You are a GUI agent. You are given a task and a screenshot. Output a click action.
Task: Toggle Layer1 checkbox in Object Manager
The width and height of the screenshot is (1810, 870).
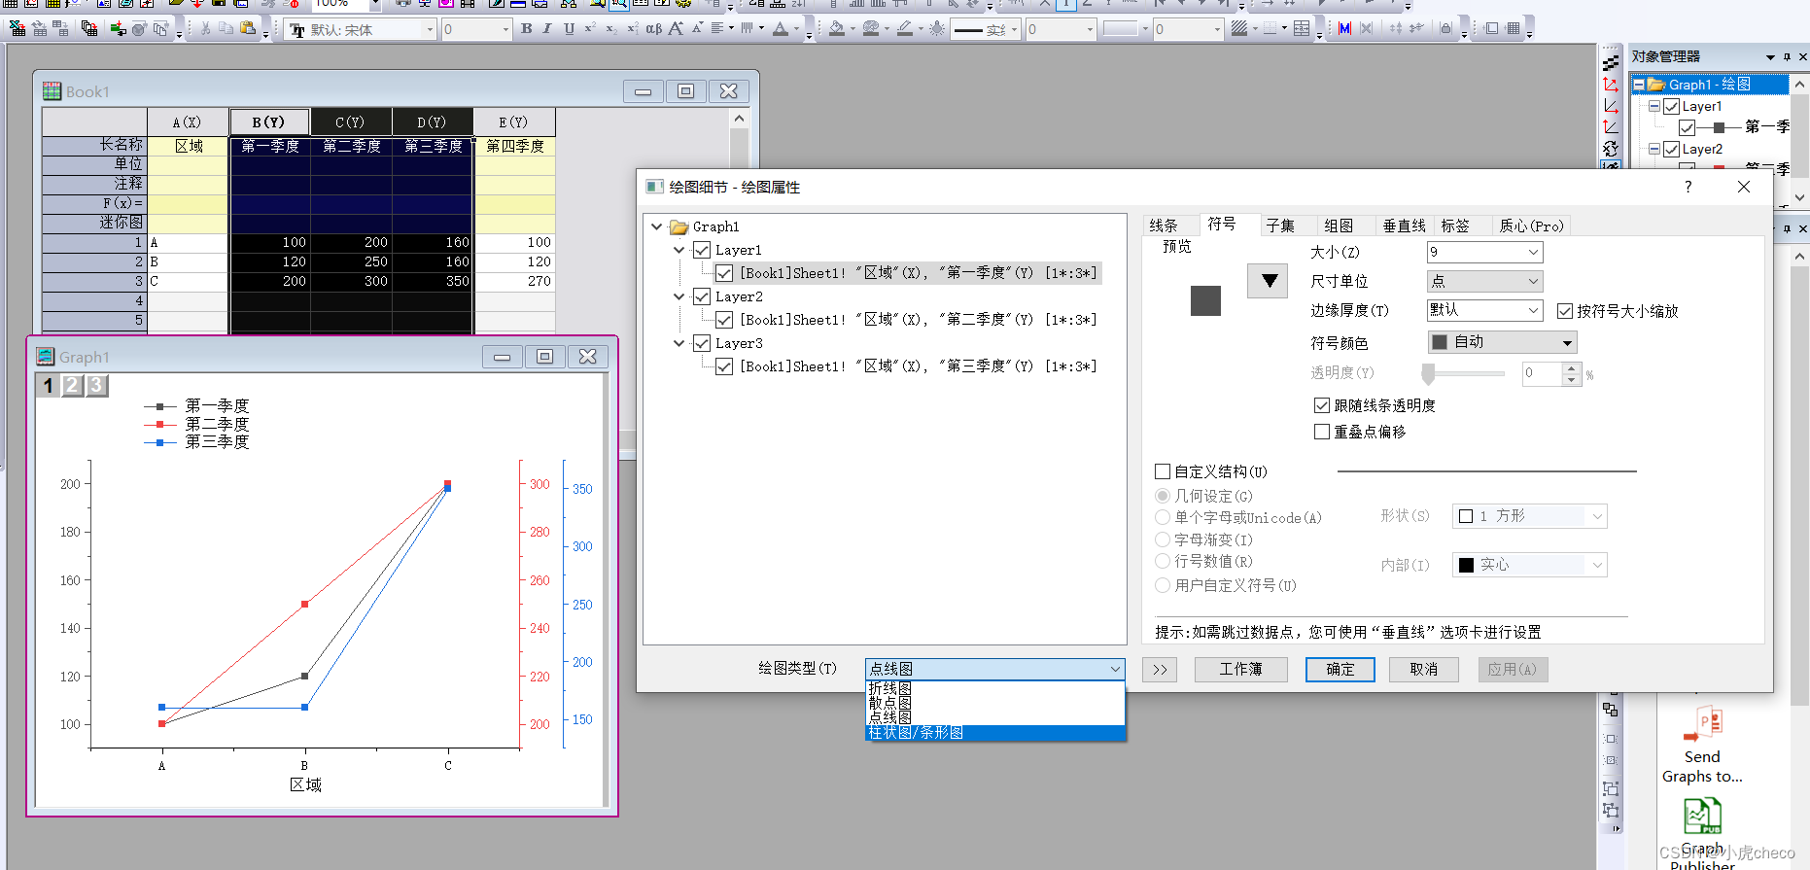tap(1672, 106)
